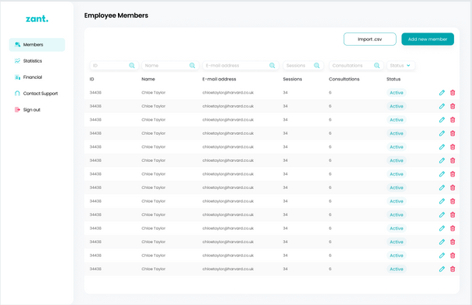The width and height of the screenshot is (472, 305).
Task: Click the Contact Support headset icon
Action: click(x=17, y=94)
